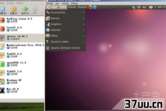
Task: Select the CentOS 6.0 machine icon
Action: pos(2,29)
